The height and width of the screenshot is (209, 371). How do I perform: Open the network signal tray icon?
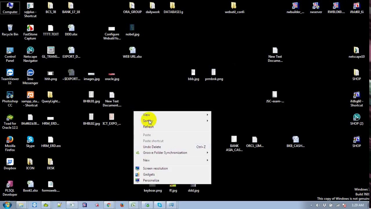(338, 205)
